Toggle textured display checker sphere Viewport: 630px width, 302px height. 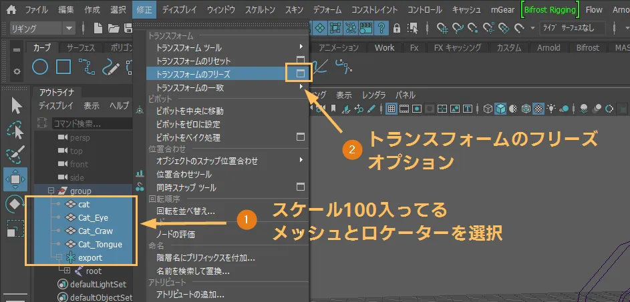click(538, 108)
